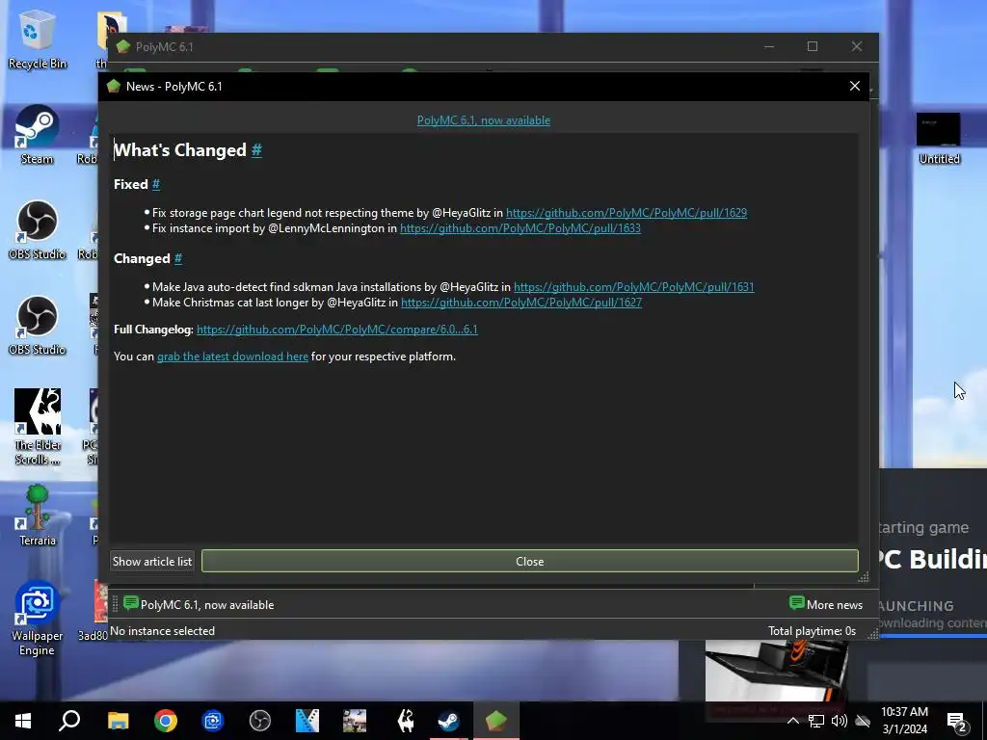
Task: Open Wallpaper Engine from the taskbar
Action: 213,721
